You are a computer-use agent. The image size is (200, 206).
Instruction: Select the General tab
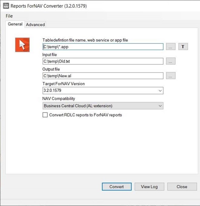click(15, 24)
